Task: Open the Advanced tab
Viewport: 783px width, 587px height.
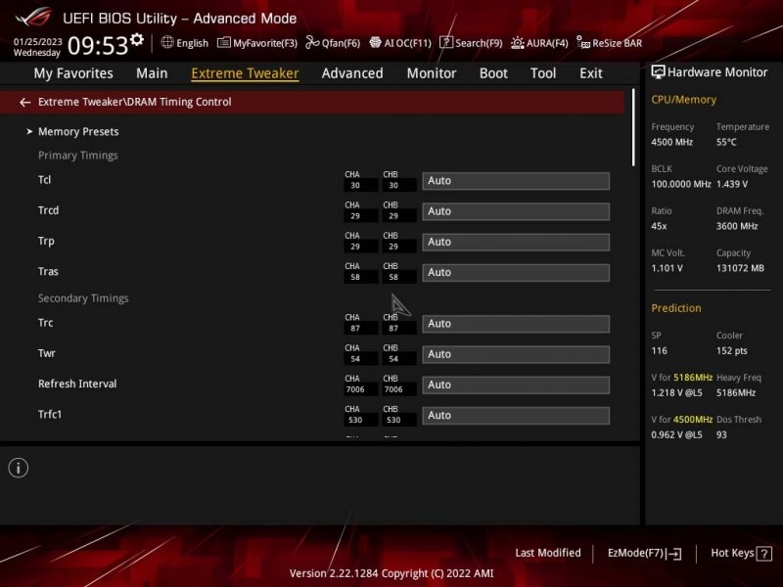Action: click(x=352, y=73)
